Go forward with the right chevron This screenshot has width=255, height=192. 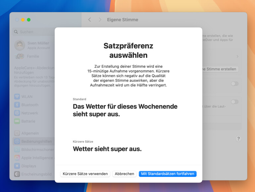point(100,20)
